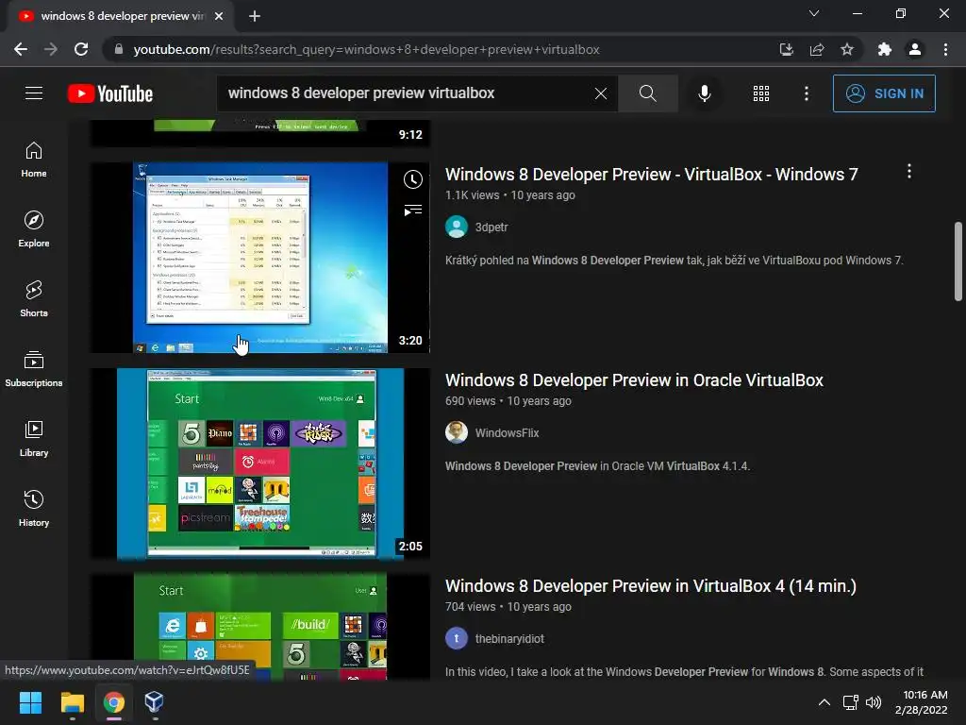Open the Chrome profile icon
Screen dimensions: 966x725
[x=915, y=49]
